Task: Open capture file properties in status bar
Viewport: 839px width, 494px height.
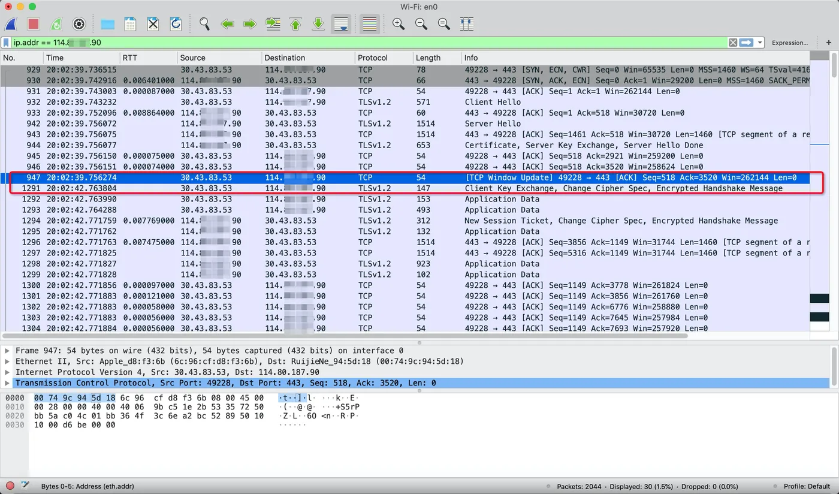Action: (x=25, y=486)
